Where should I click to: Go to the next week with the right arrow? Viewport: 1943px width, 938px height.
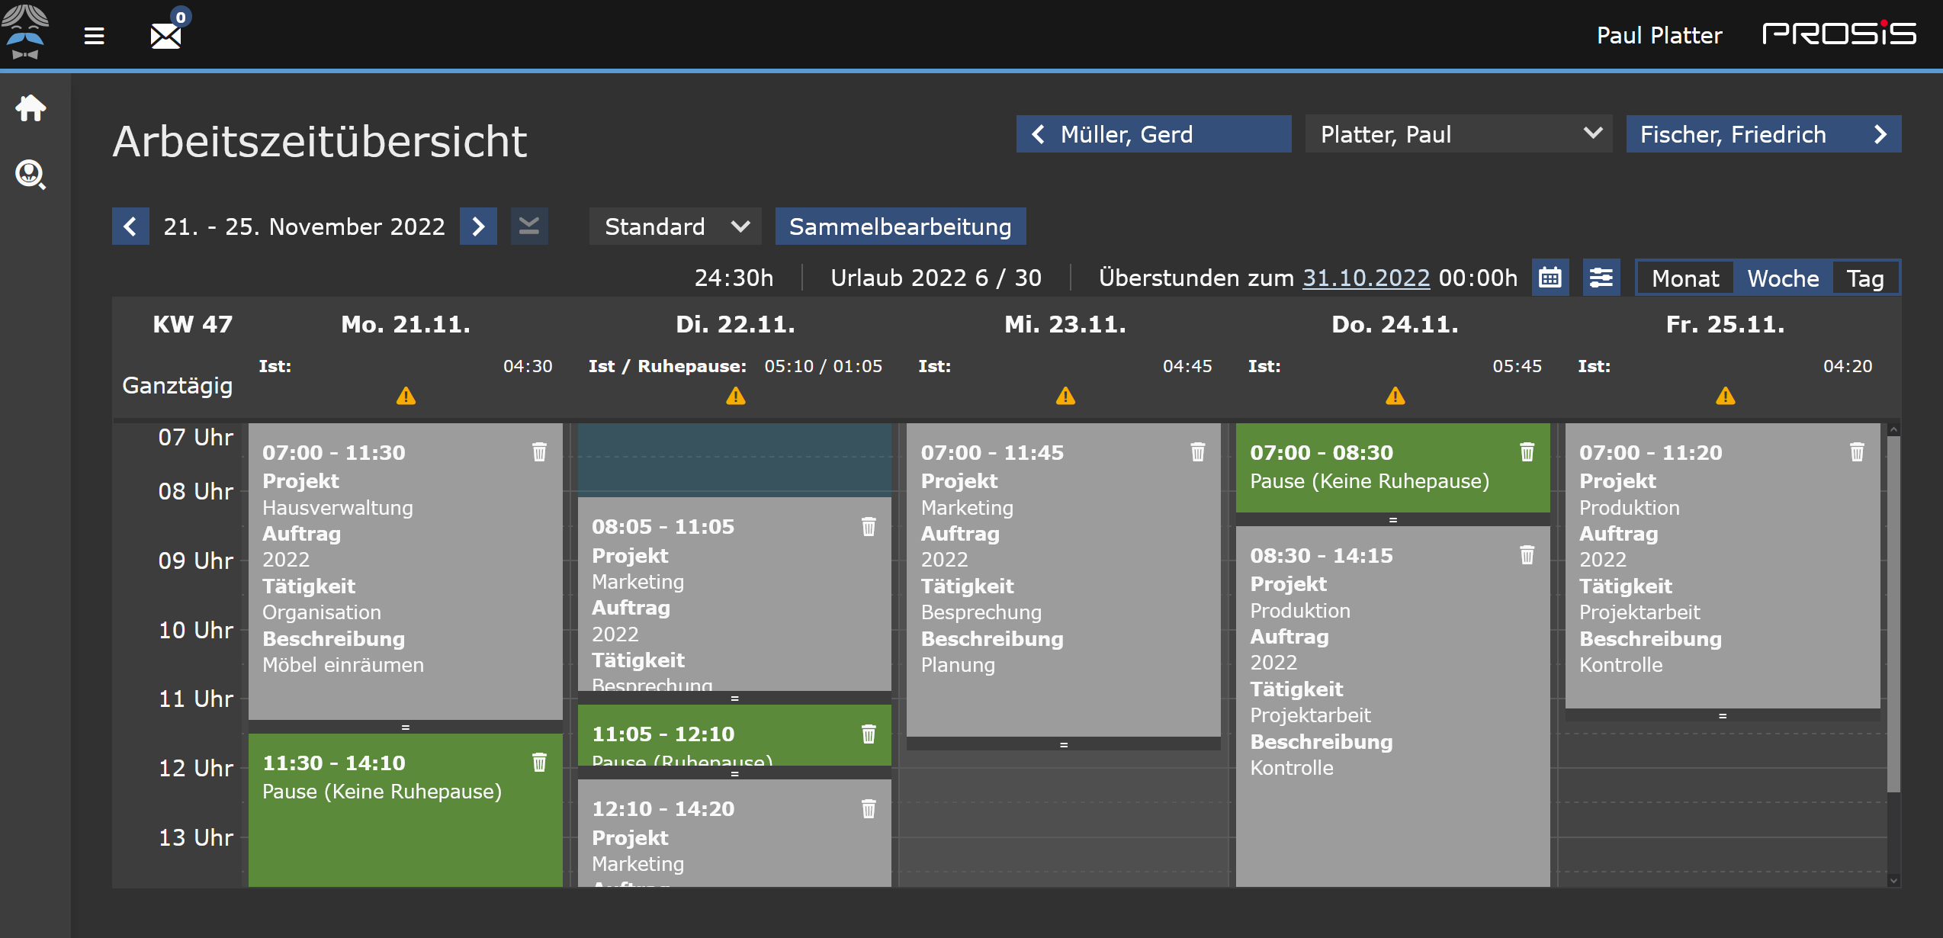point(478,226)
